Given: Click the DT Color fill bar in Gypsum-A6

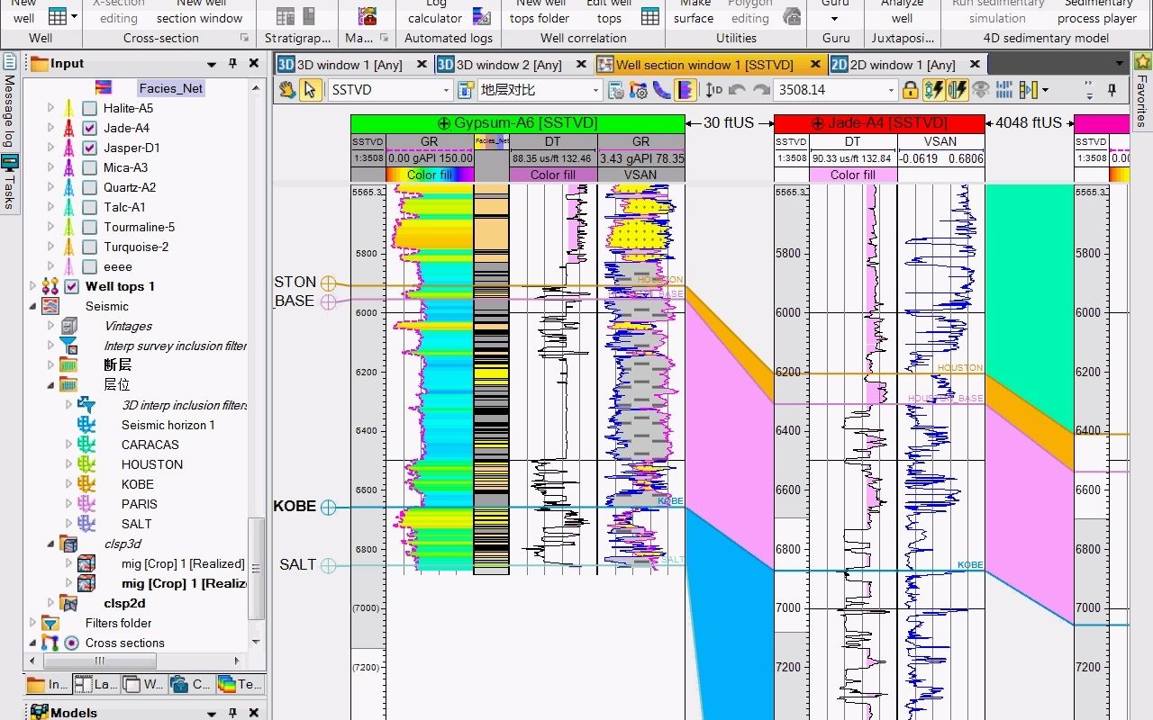Looking at the screenshot, I should [x=553, y=175].
